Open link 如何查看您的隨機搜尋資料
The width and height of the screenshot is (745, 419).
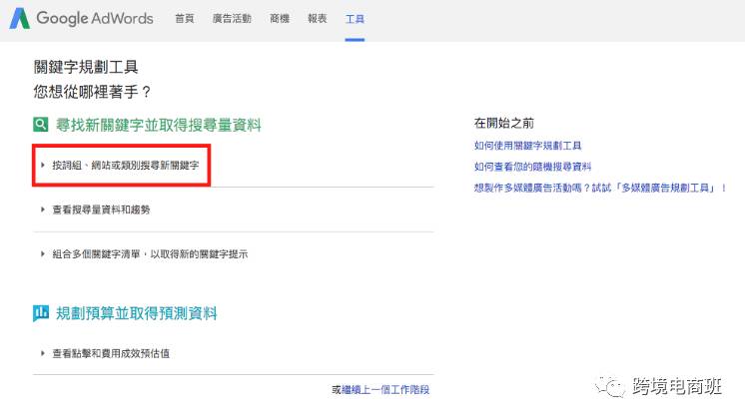(x=532, y=167)
